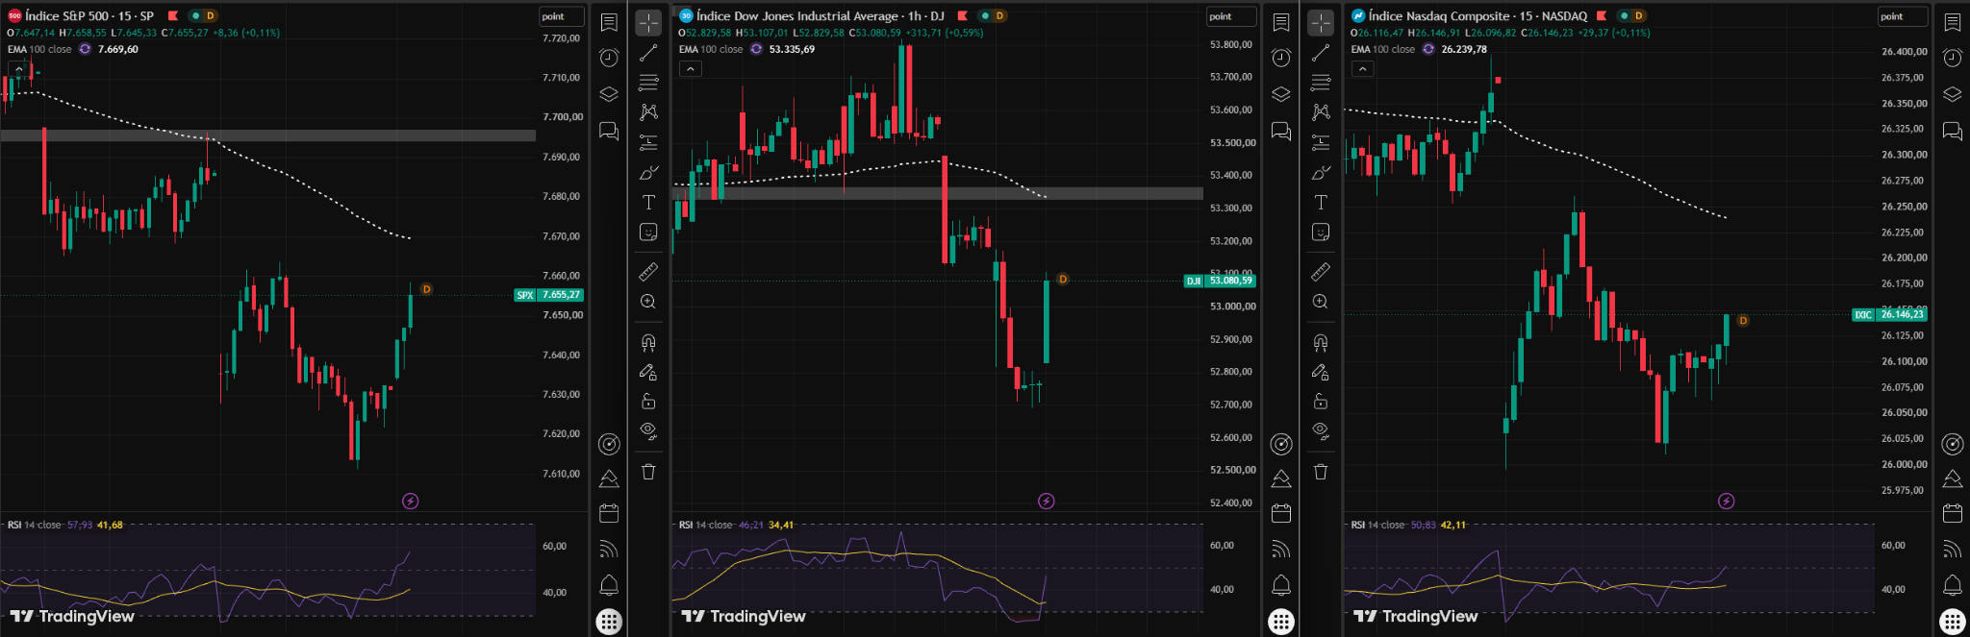Toggle magnet mode beside the Dow Jones chart

click(648, 342)
